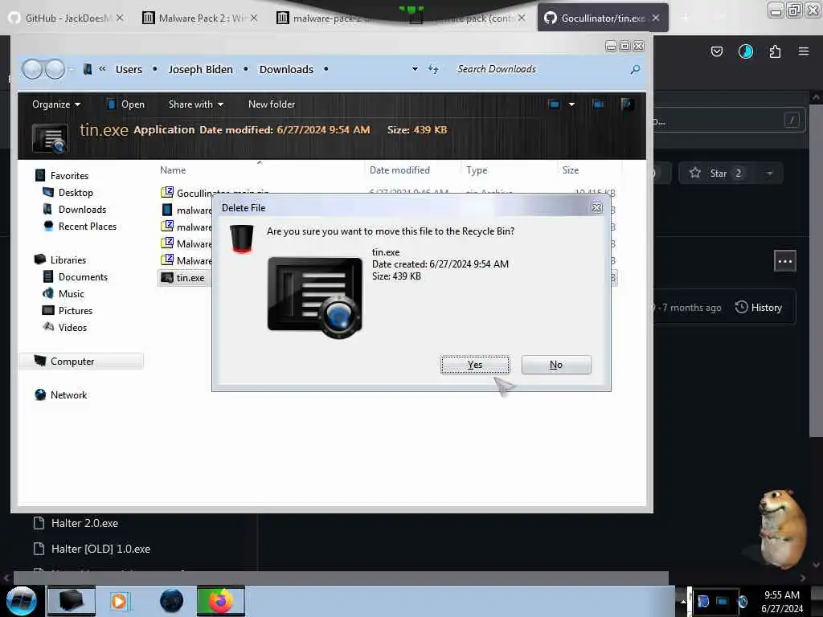Open the Firefox hamburger menu

point(804,51)
